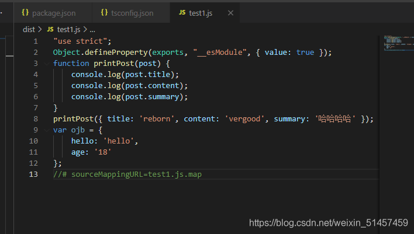The height and width of the screenshot is (234, 414).
Task: Click line number 8 in gutter
Action: pos(36,119)
